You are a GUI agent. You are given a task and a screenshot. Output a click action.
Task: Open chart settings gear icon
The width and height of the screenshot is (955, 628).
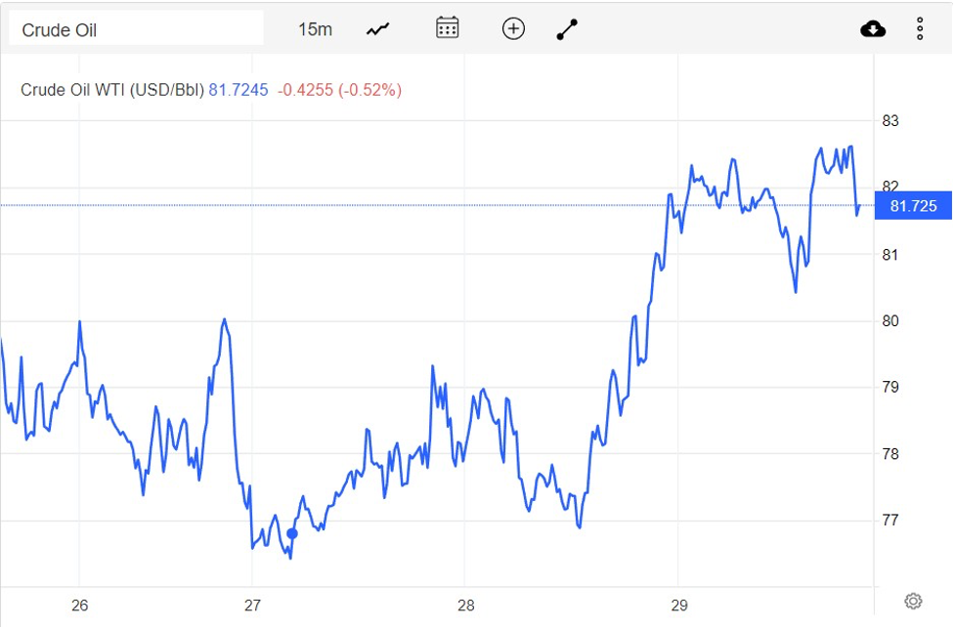point(913,601)
